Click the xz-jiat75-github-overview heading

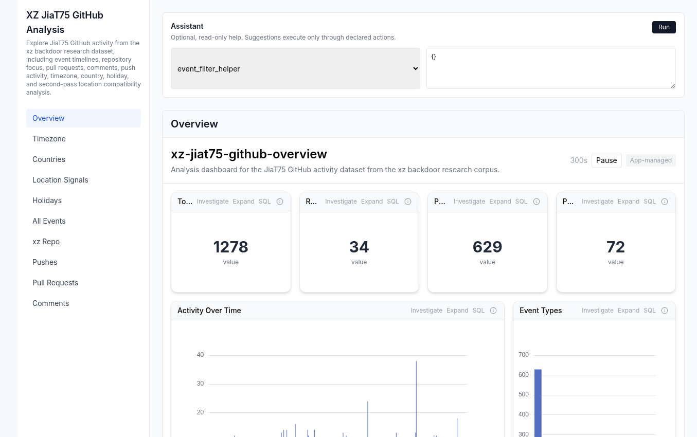click(249, 154)
